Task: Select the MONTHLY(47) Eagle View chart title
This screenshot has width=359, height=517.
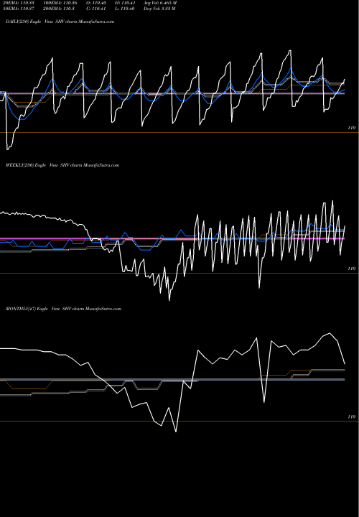Action: tap(63, 309)
